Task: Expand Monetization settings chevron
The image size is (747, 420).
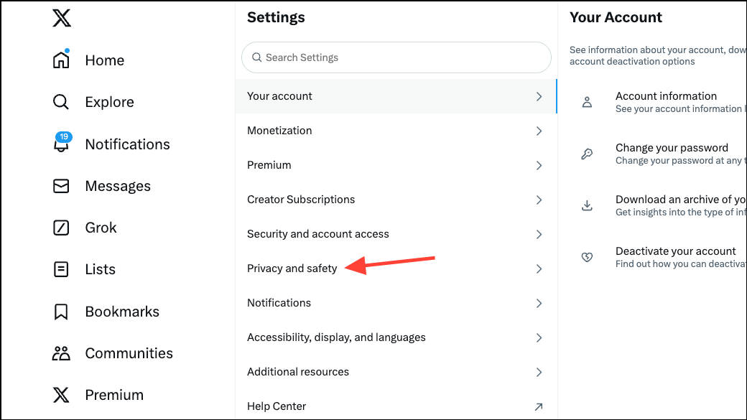Action: coord(539,131)
